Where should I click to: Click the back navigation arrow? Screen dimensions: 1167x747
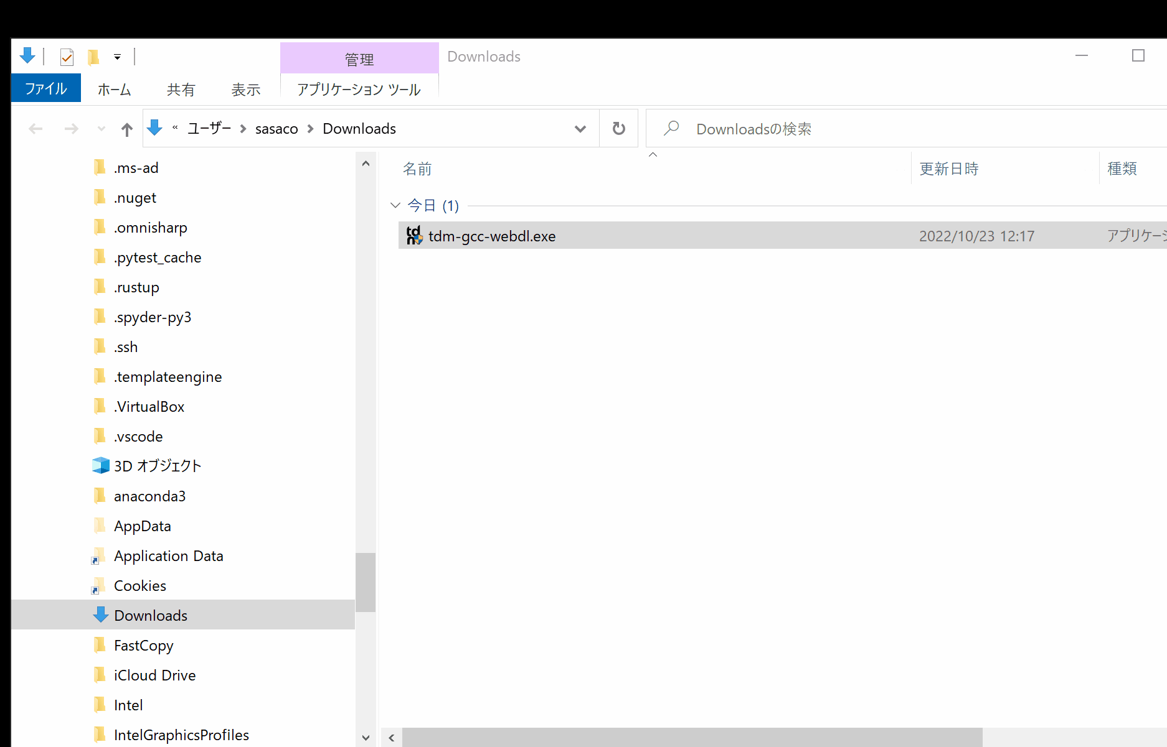[x=35, y=128]
